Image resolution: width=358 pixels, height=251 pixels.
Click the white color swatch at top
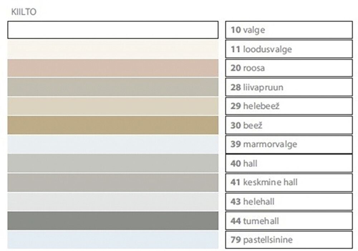[x=113, y=30]
